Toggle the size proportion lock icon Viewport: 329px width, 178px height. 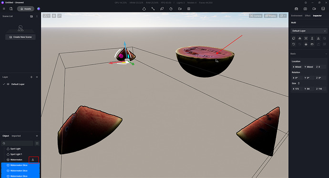pos(299,83)
